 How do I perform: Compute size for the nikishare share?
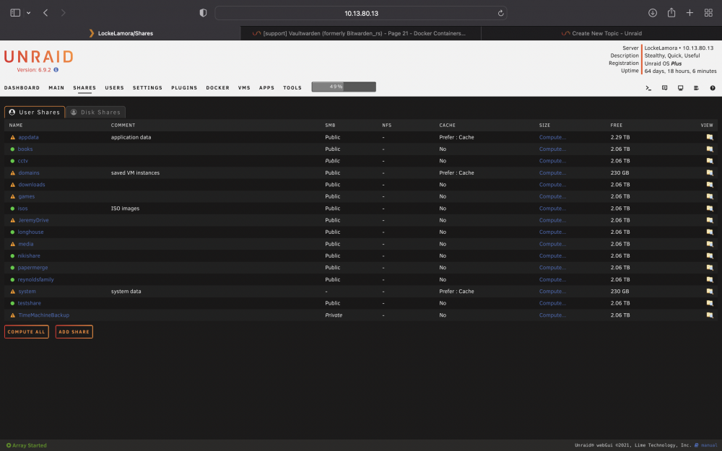click(552, 256)
